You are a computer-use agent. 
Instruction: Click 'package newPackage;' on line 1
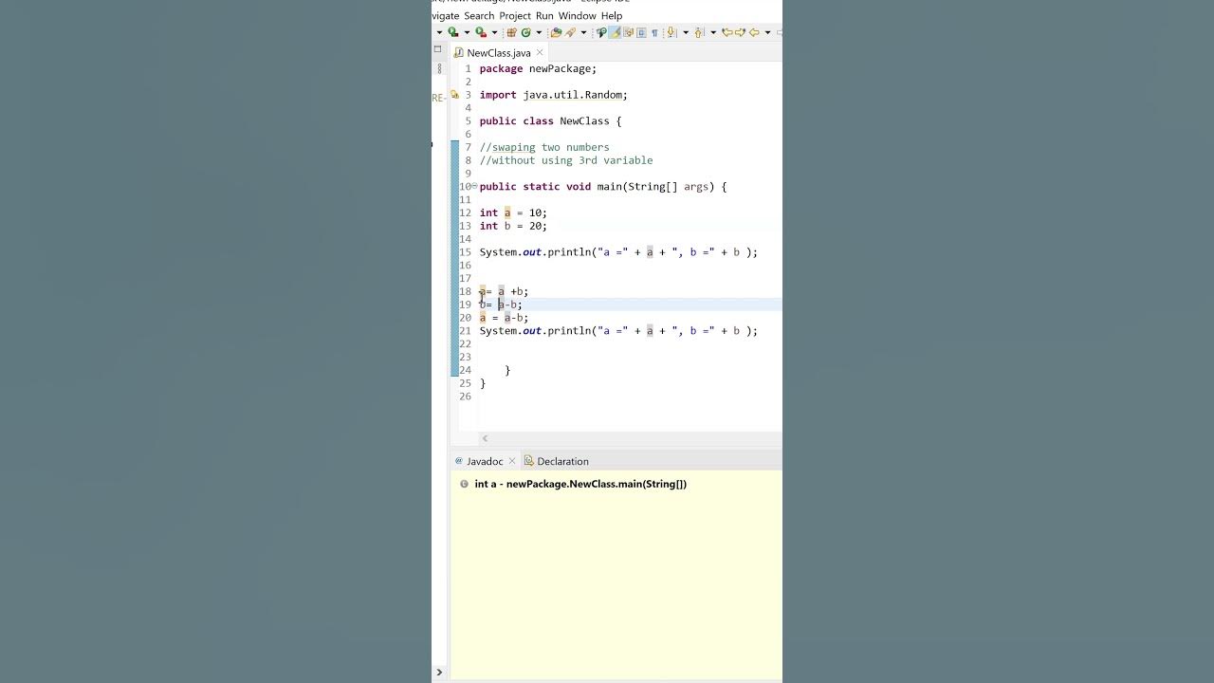tap(538, 68)
